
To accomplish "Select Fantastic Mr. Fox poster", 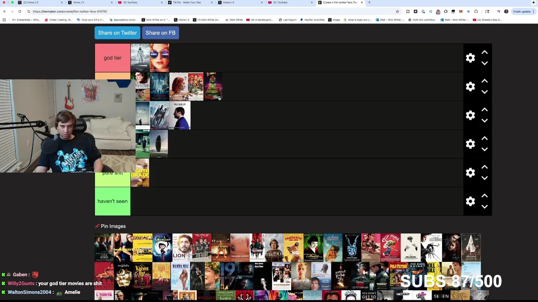I will click(293, 248).
